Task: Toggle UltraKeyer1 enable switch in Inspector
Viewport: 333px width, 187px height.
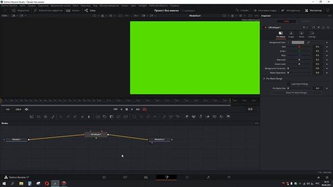Action: pos(265,28)
